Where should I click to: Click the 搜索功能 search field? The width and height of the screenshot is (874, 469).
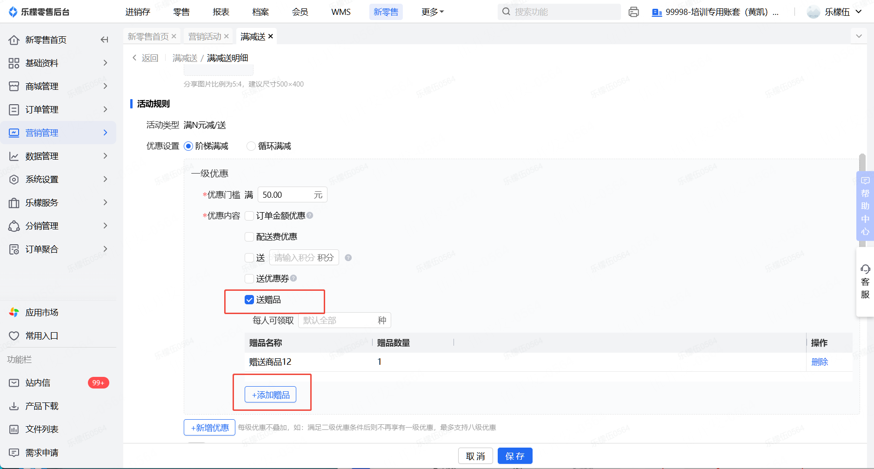coord(559,12)
